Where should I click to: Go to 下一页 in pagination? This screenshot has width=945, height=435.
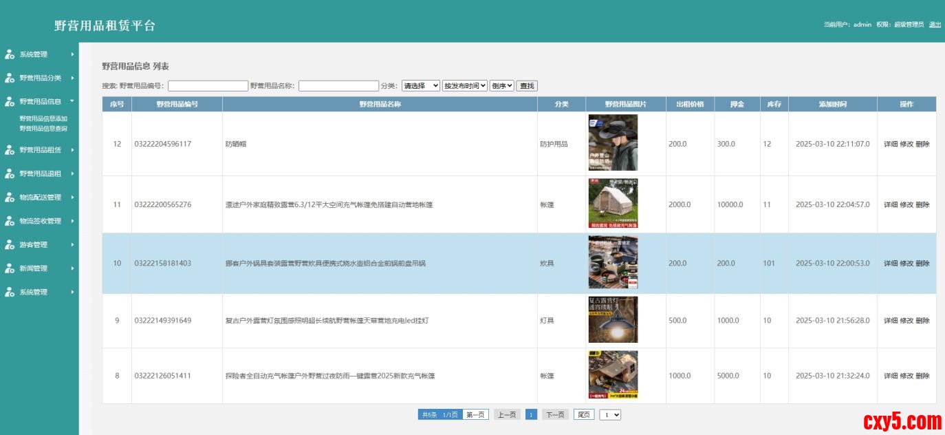point(555,415)
